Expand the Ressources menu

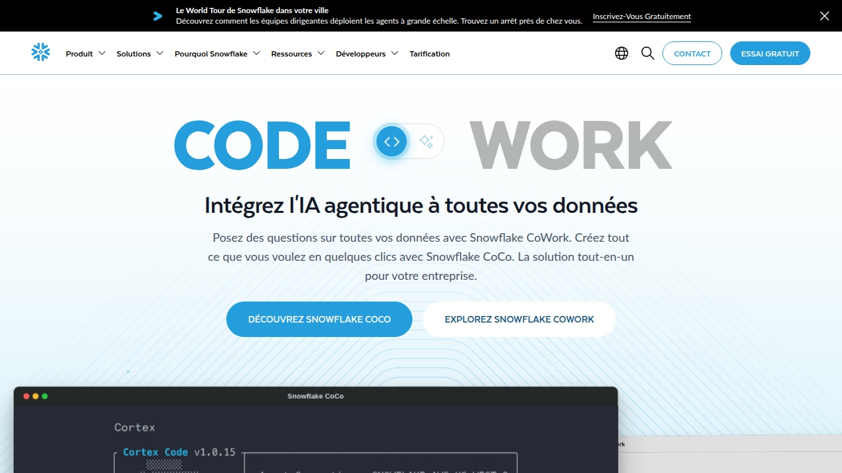point(298,54)
